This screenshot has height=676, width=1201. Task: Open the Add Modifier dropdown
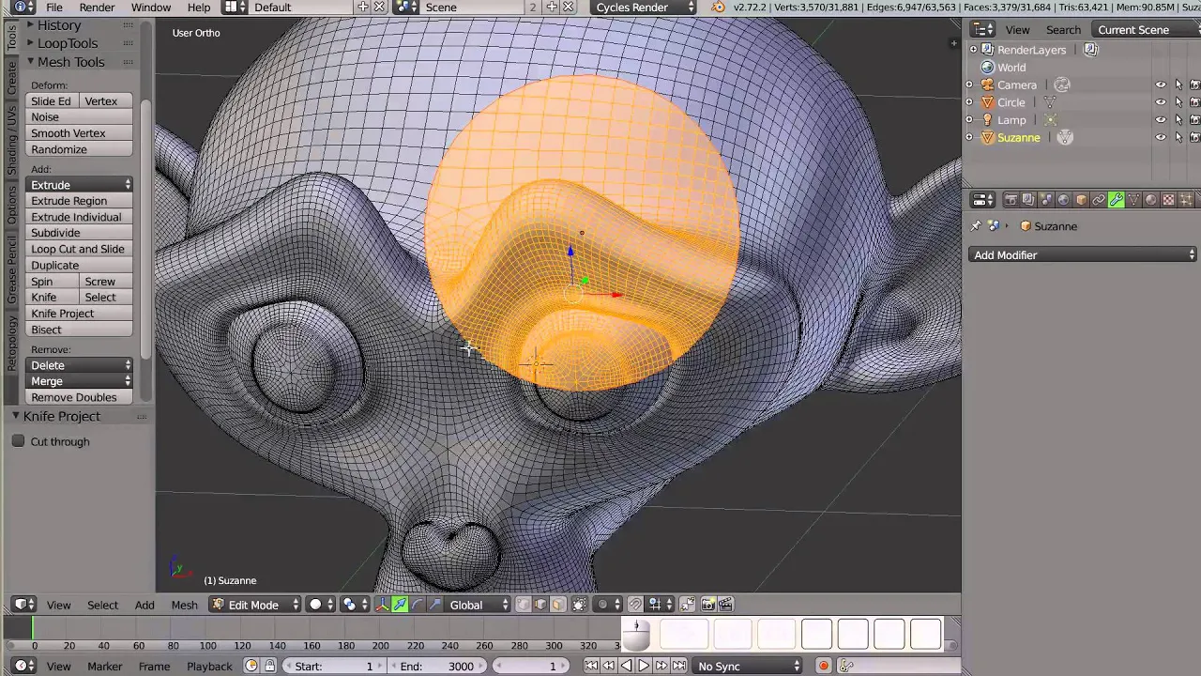pos(1084,255)
